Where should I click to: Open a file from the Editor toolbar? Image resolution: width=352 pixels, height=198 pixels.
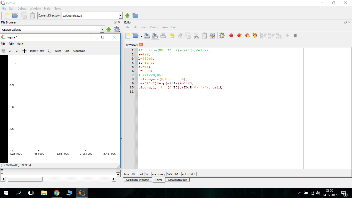click(x=136, y=36)
